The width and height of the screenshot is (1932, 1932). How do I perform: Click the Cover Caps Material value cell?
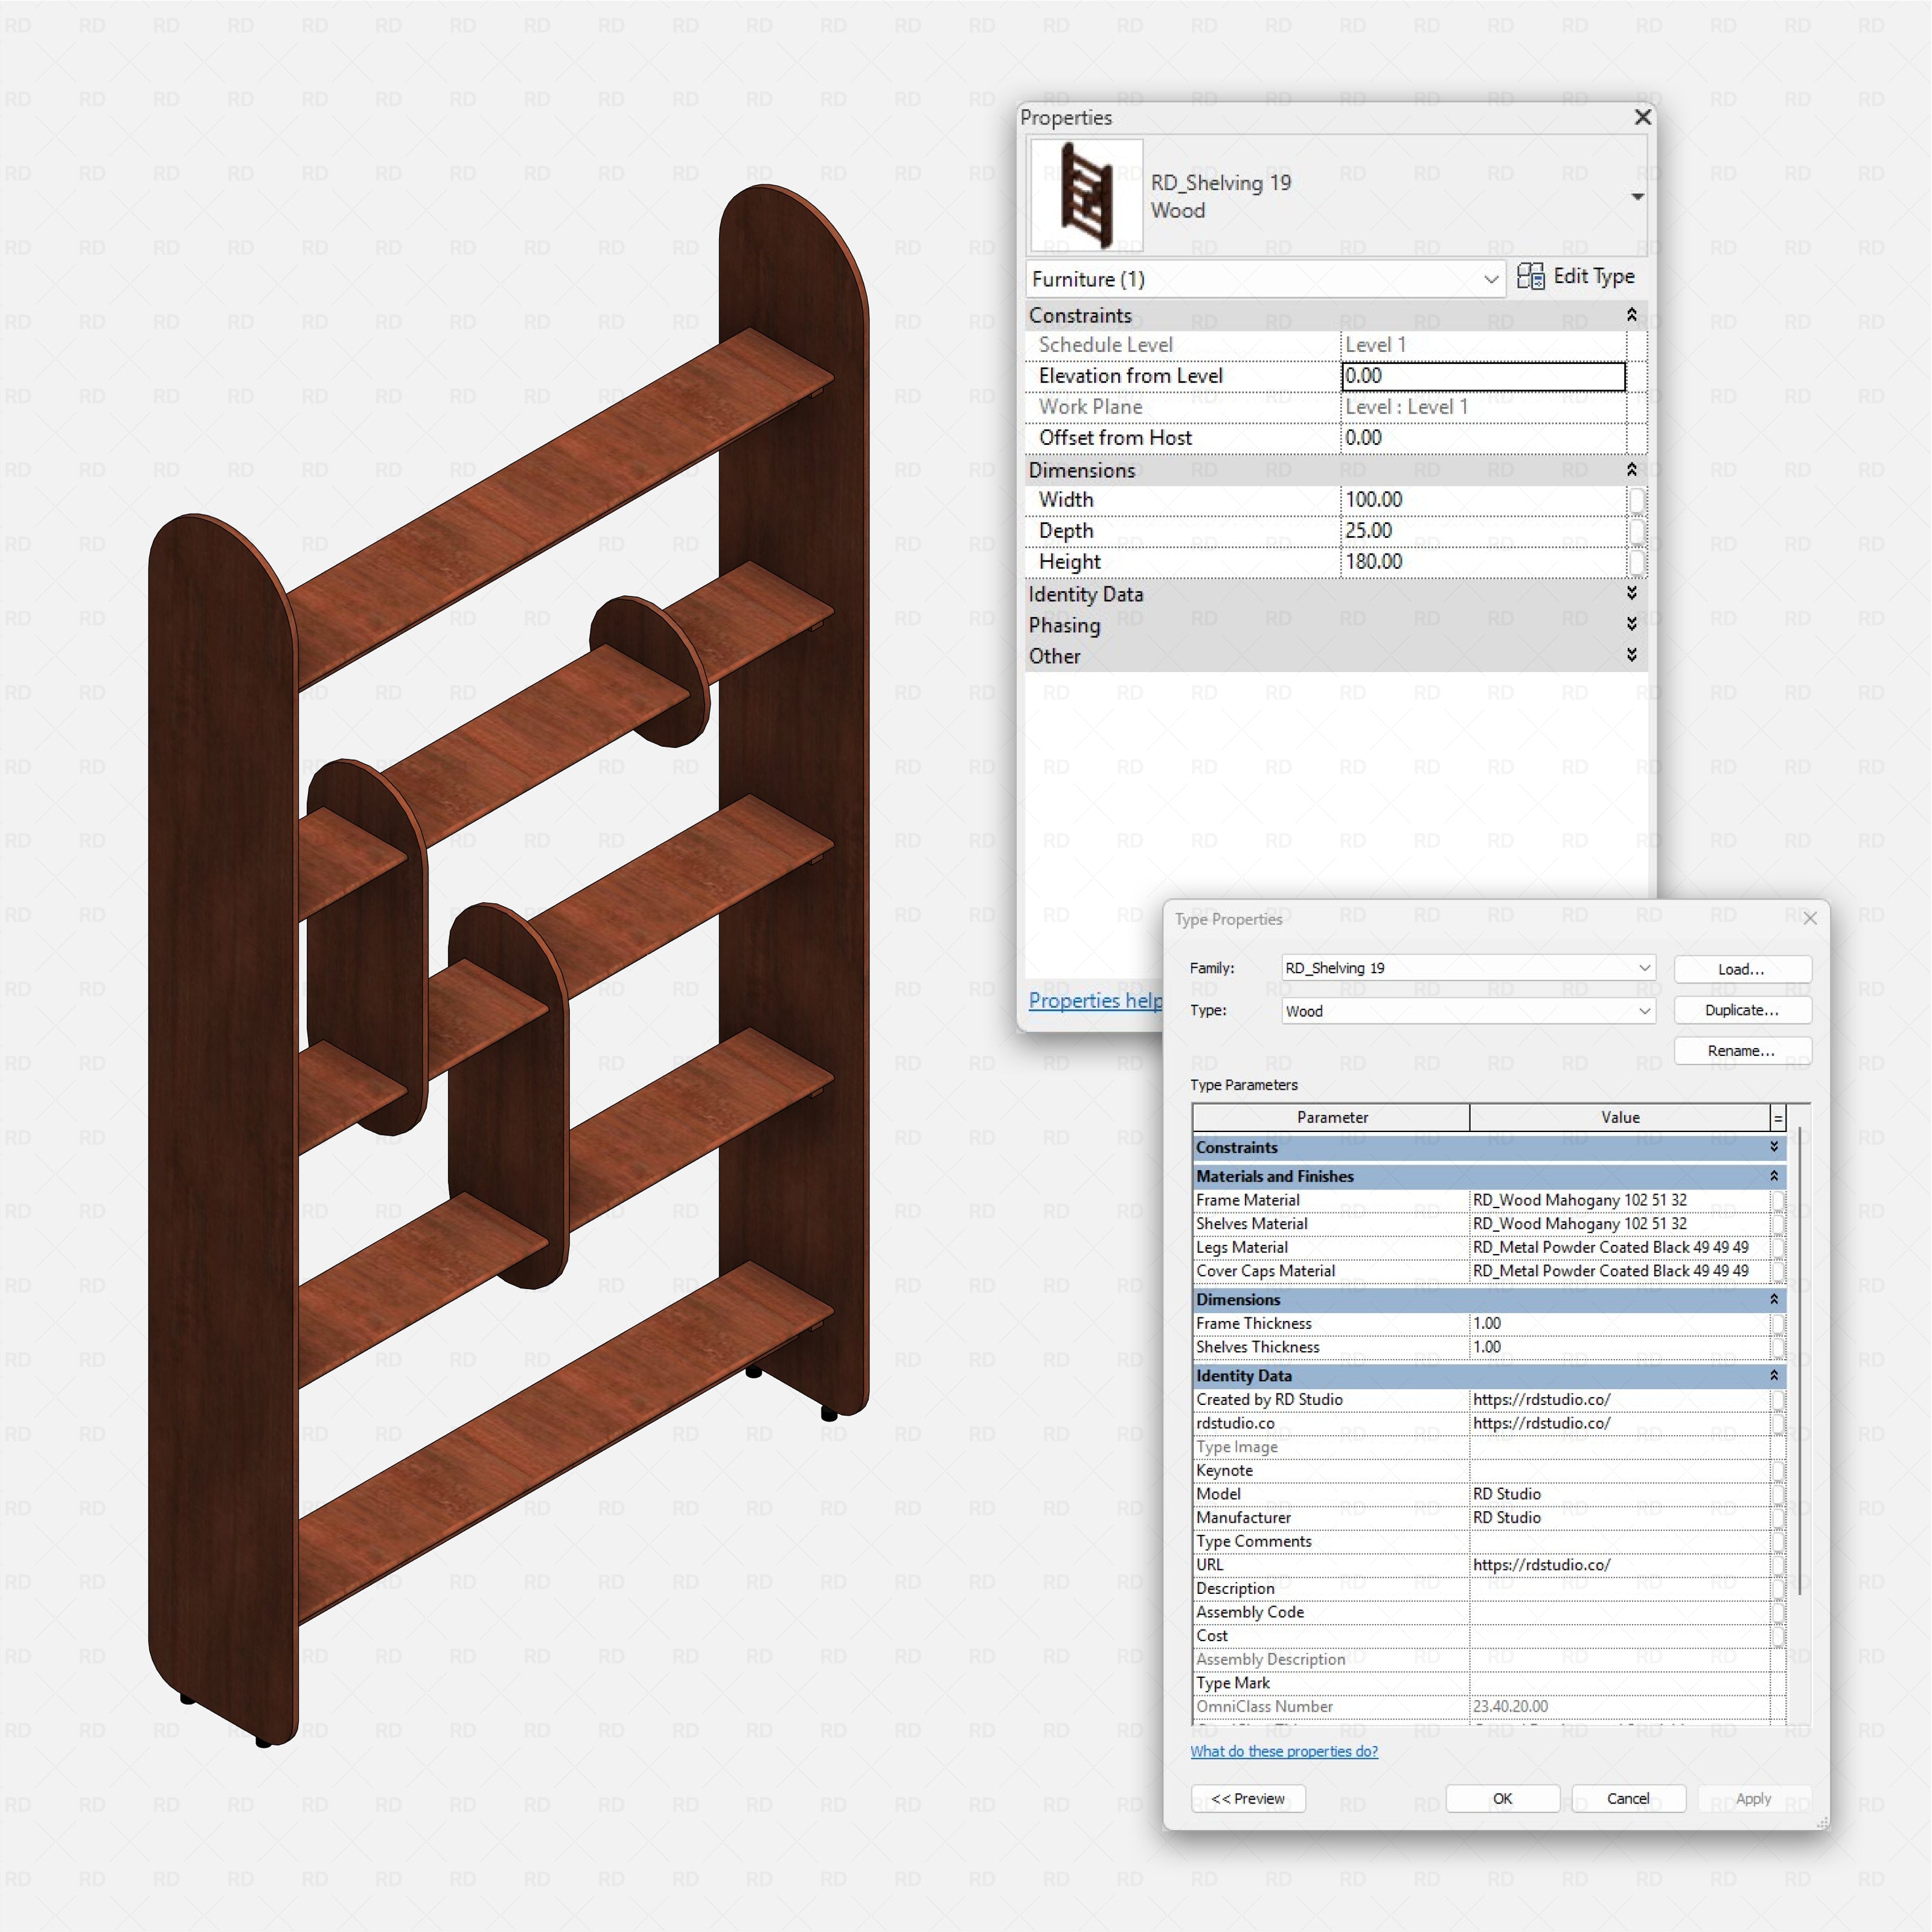tap(1619, 1271)
